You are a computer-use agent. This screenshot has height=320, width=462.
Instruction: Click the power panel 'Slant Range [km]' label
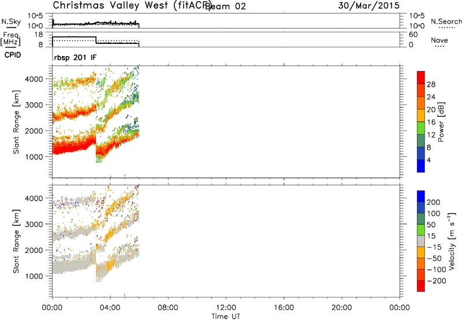click(x=16, y=122)
